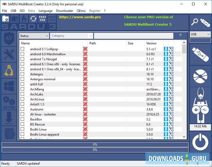The width and height of the screenshot is (212, 167).
Task: Select the Utility tools category icon
Action: pos(9,54)
